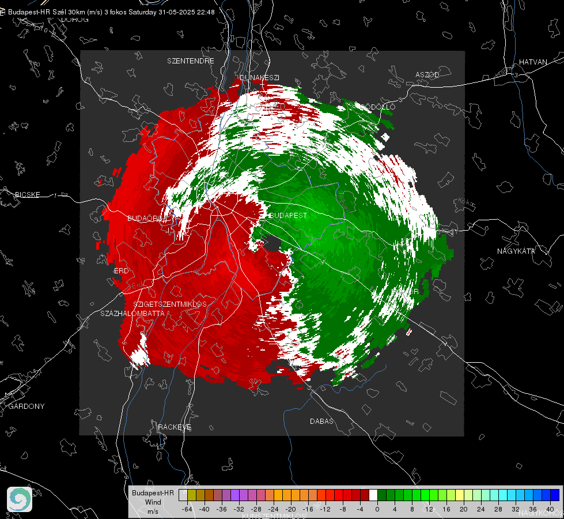Select the NAGYKÁTA town label
The image size is (564, 519).
click(516, 251)
